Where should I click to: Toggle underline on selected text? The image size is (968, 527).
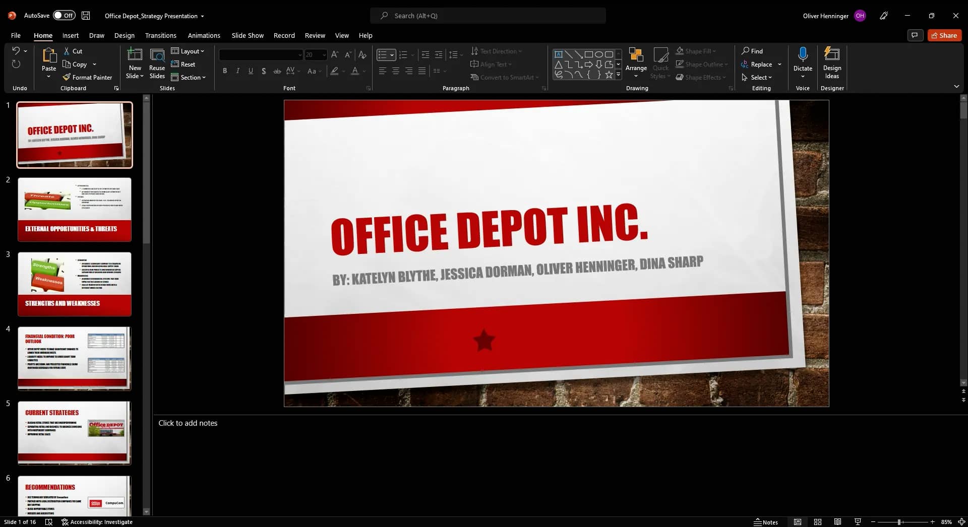tap(251, 71)
